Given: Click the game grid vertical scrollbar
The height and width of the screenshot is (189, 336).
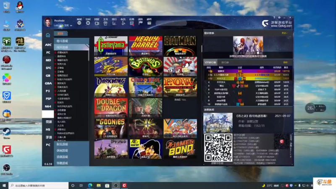Looking at the screenshot, I should pyautogui.click(x=202, y=48).
